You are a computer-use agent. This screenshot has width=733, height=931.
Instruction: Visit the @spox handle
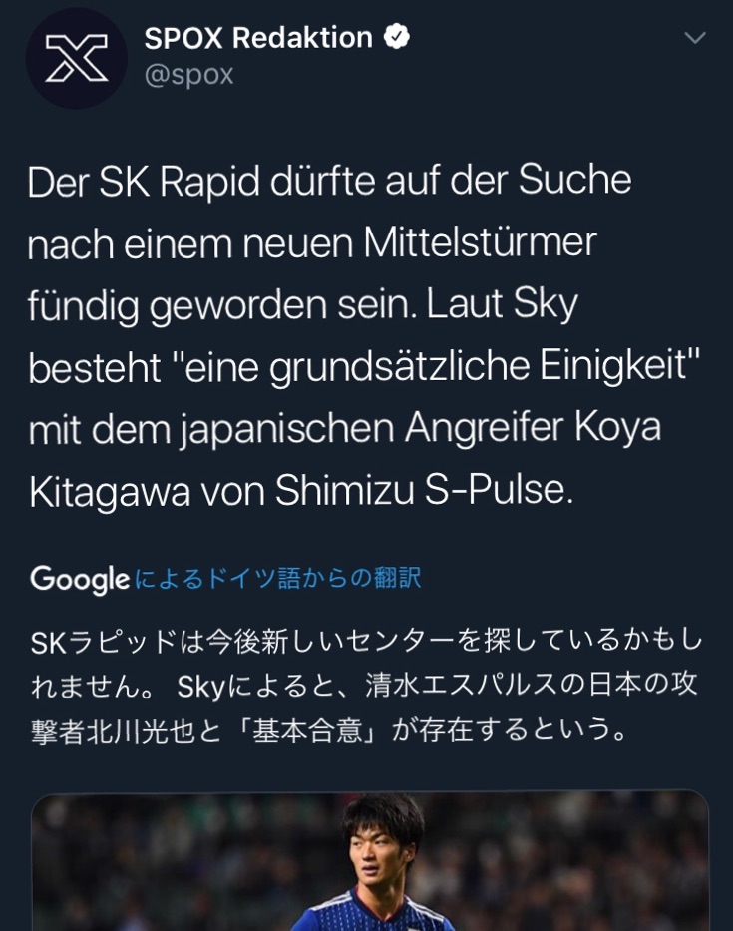coord(188,75)
